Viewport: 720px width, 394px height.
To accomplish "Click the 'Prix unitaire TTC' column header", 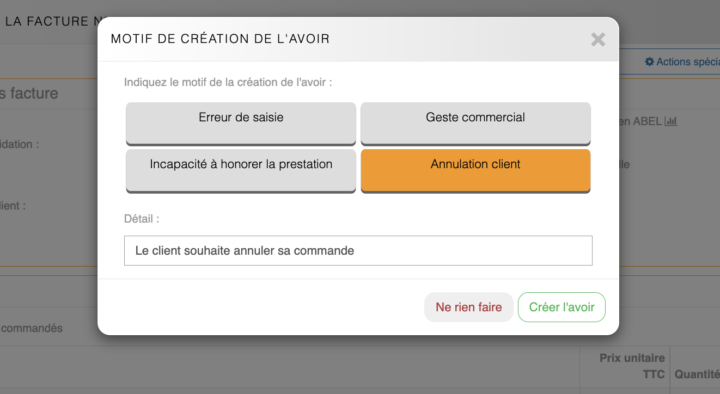I will coord(632,366).
